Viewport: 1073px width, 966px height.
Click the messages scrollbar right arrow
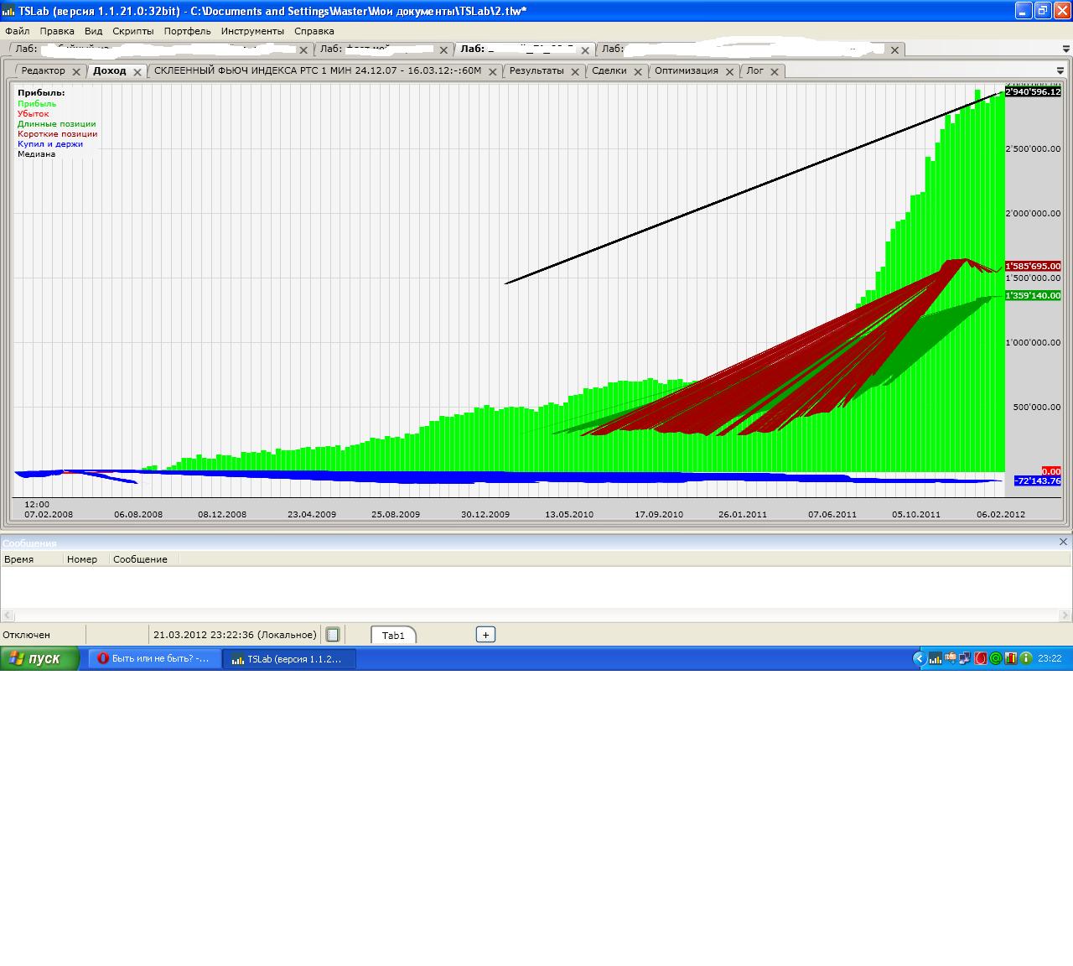click(x=1065, y=615)
